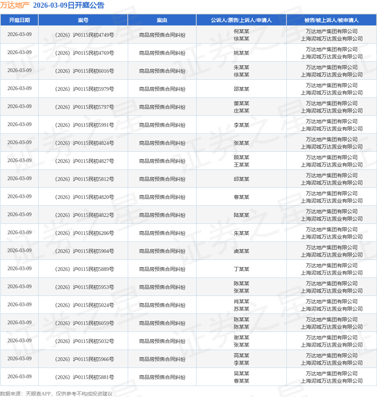Click plaintiff 陆某某

pyautogui.click(x=242, y=215)
